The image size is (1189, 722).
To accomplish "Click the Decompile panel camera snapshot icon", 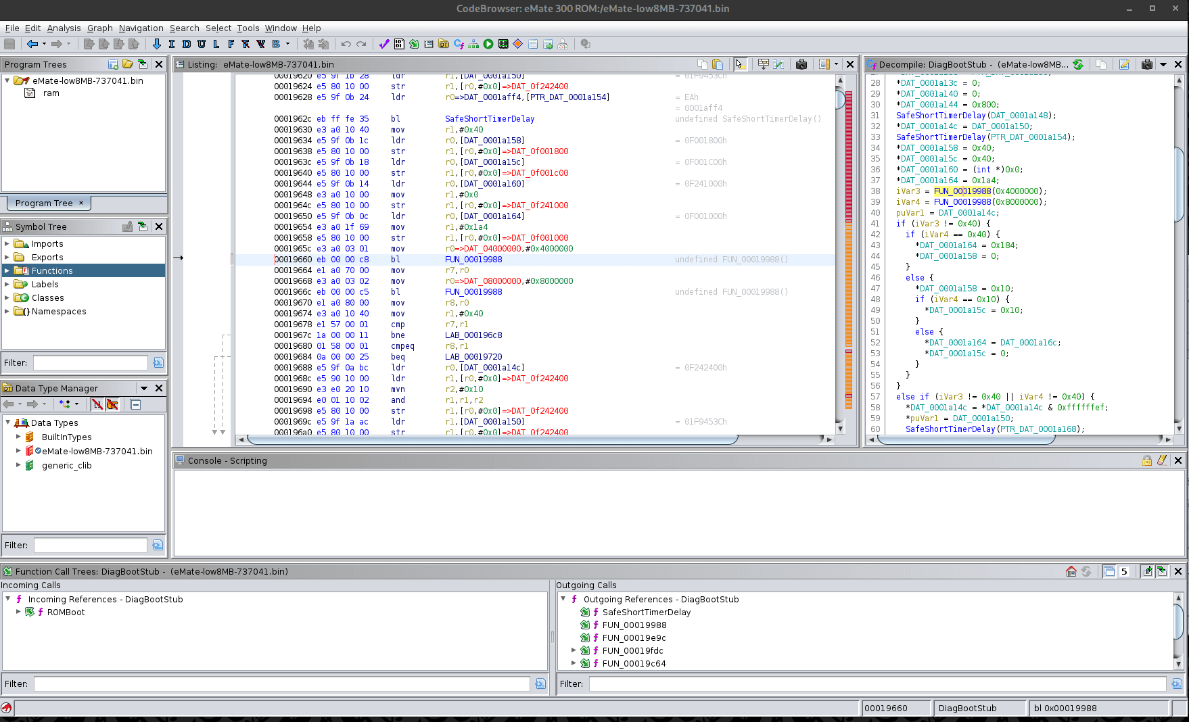I will pyautogui.click(x=1147, y=64).
